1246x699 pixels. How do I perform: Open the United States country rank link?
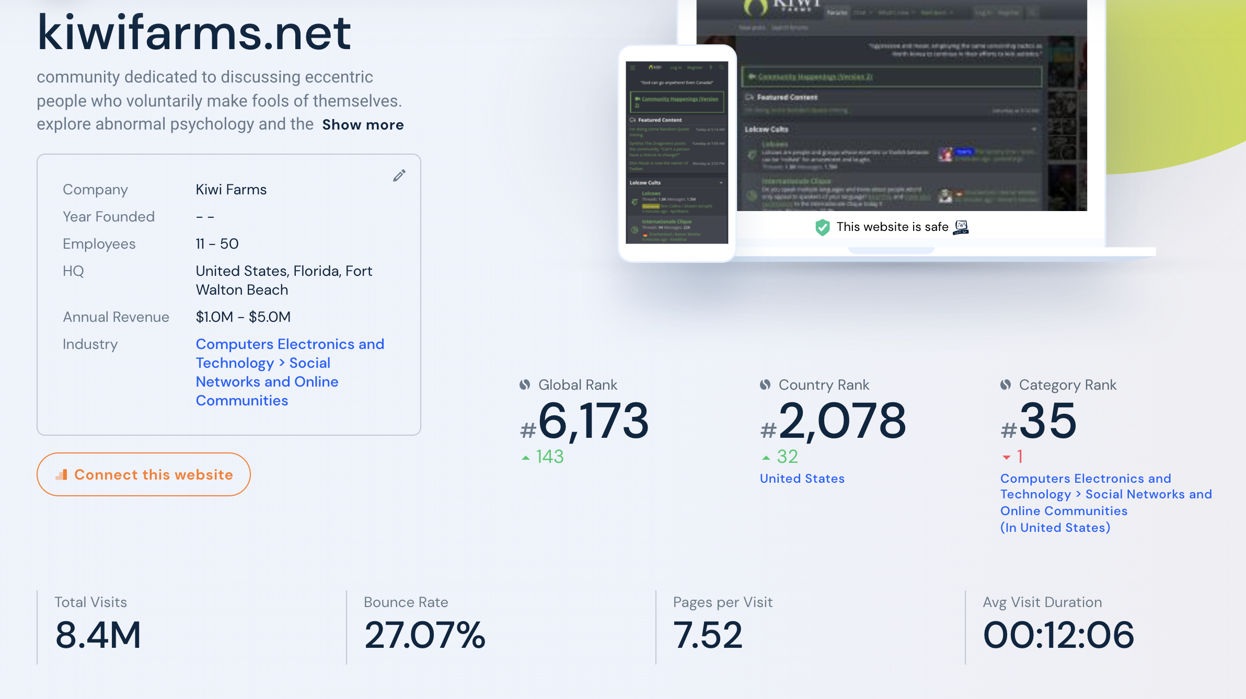click(802, 479)
